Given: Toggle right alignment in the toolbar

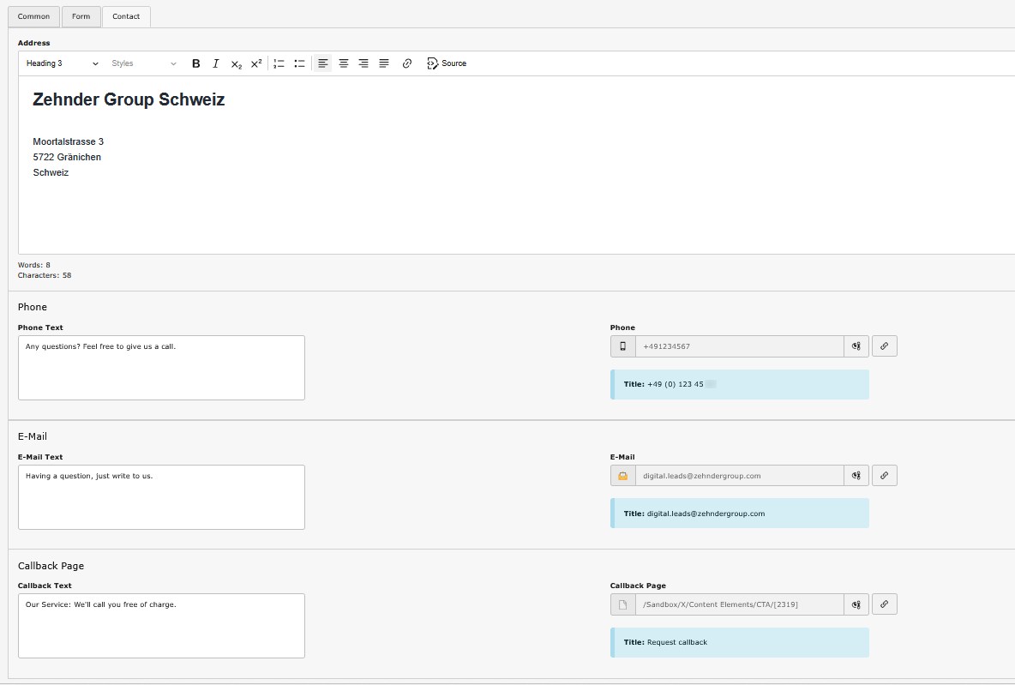Looking at the screenshot, I should [x=363, y=63].
